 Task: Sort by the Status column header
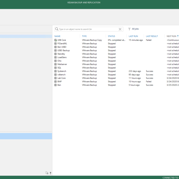pyautogui.click(x=111, y=36)
